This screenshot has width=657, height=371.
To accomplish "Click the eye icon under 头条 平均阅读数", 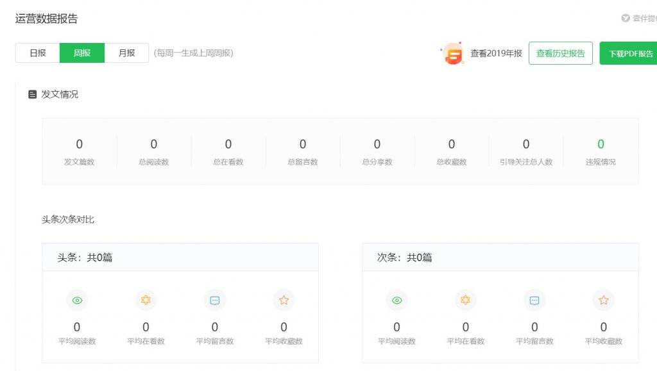I will (77, 301).
